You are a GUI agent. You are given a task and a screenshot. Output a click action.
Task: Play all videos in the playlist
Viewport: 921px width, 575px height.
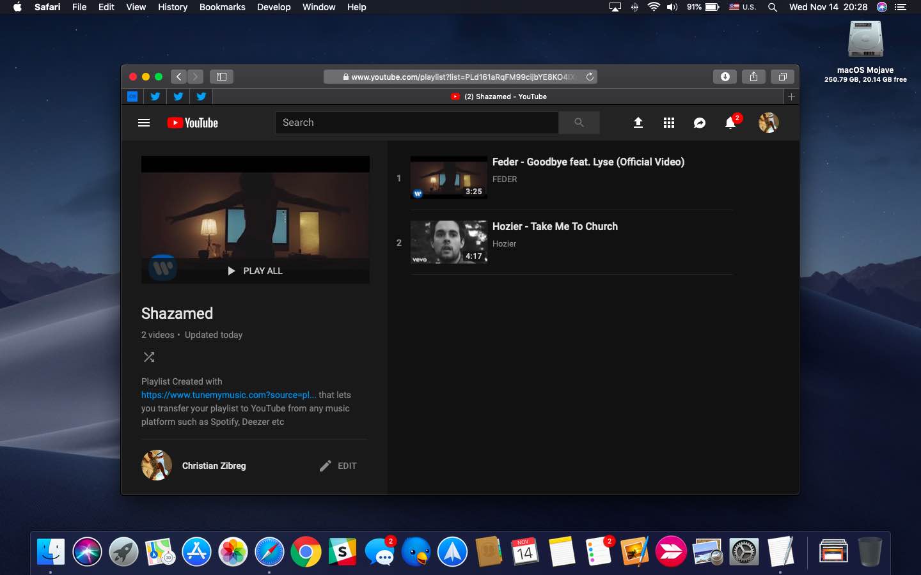pyautogui.click(x=255, y=271)
